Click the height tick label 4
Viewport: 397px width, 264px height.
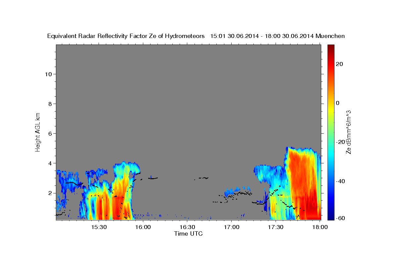click(x=50, y=163)
